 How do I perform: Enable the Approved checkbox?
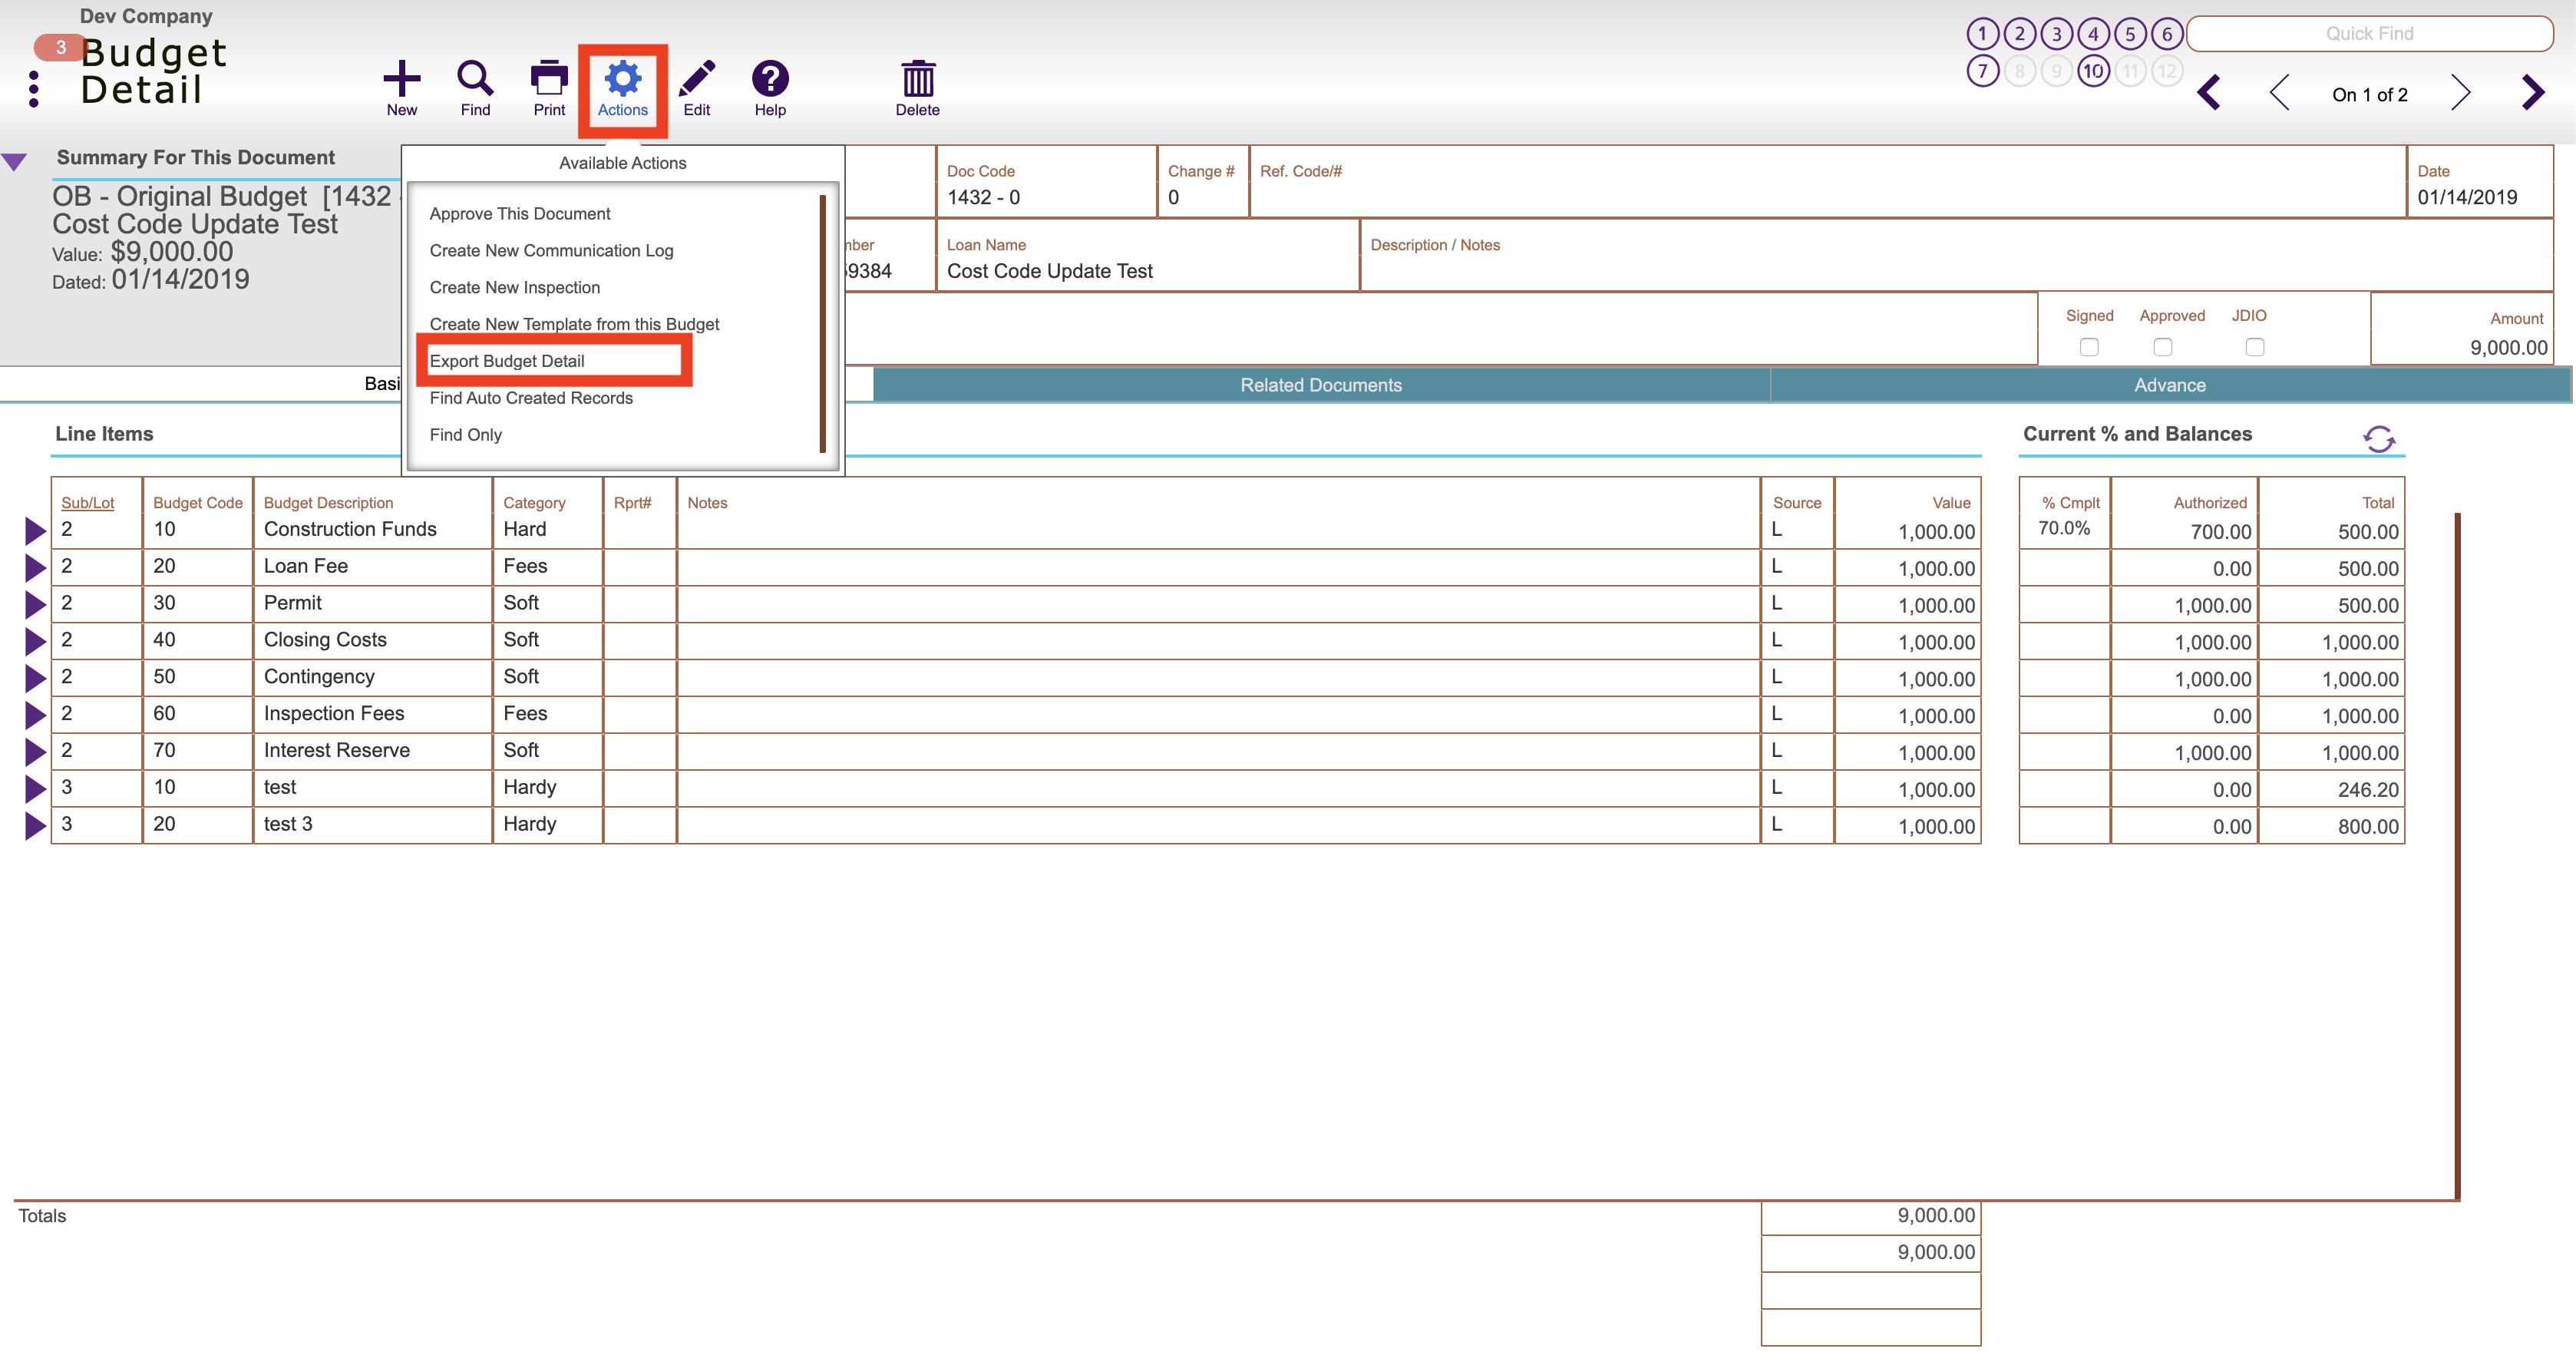(2163, 347)
